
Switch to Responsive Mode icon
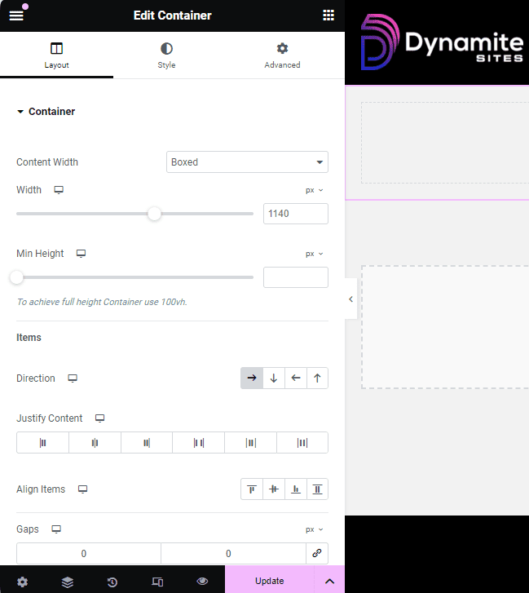[157, 581]
